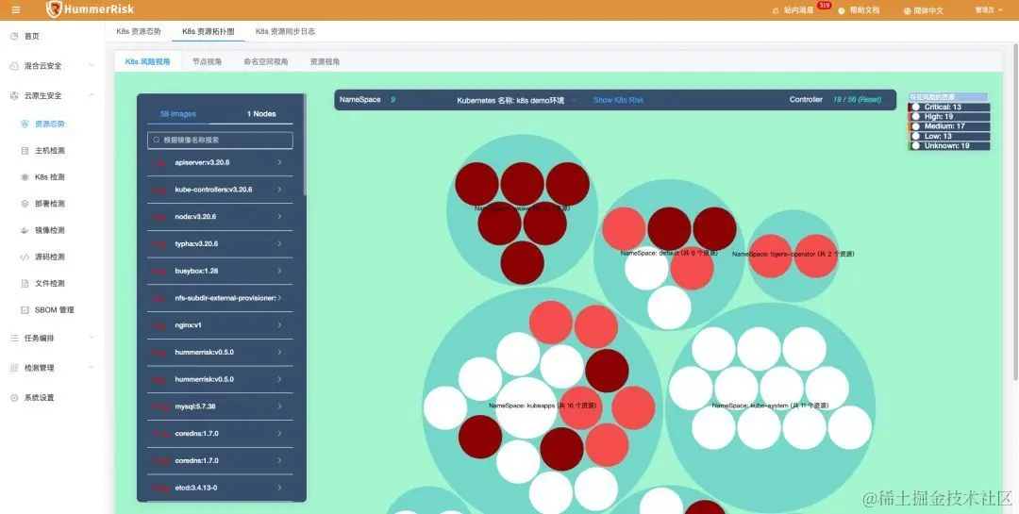Select the 58 Images panel tab

(178, 114)
